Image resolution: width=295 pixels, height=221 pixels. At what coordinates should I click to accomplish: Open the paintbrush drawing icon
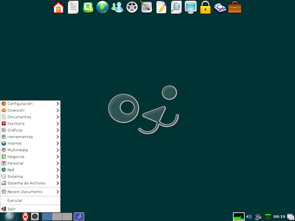[x=146, y=7]
